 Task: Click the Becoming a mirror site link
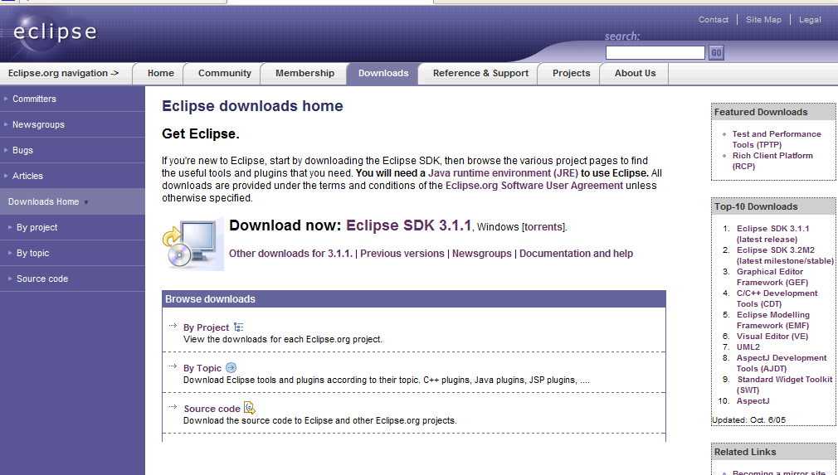click(x=779, y=472)
